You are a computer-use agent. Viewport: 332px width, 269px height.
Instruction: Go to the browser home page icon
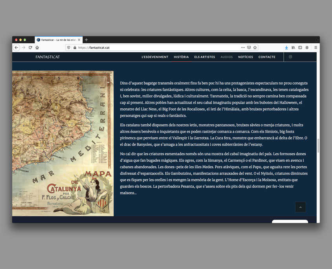point(37,48)
